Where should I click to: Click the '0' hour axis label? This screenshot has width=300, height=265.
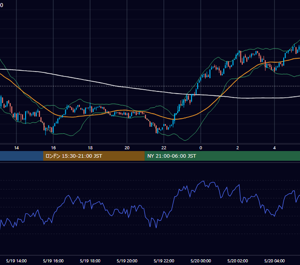[201, 148]
